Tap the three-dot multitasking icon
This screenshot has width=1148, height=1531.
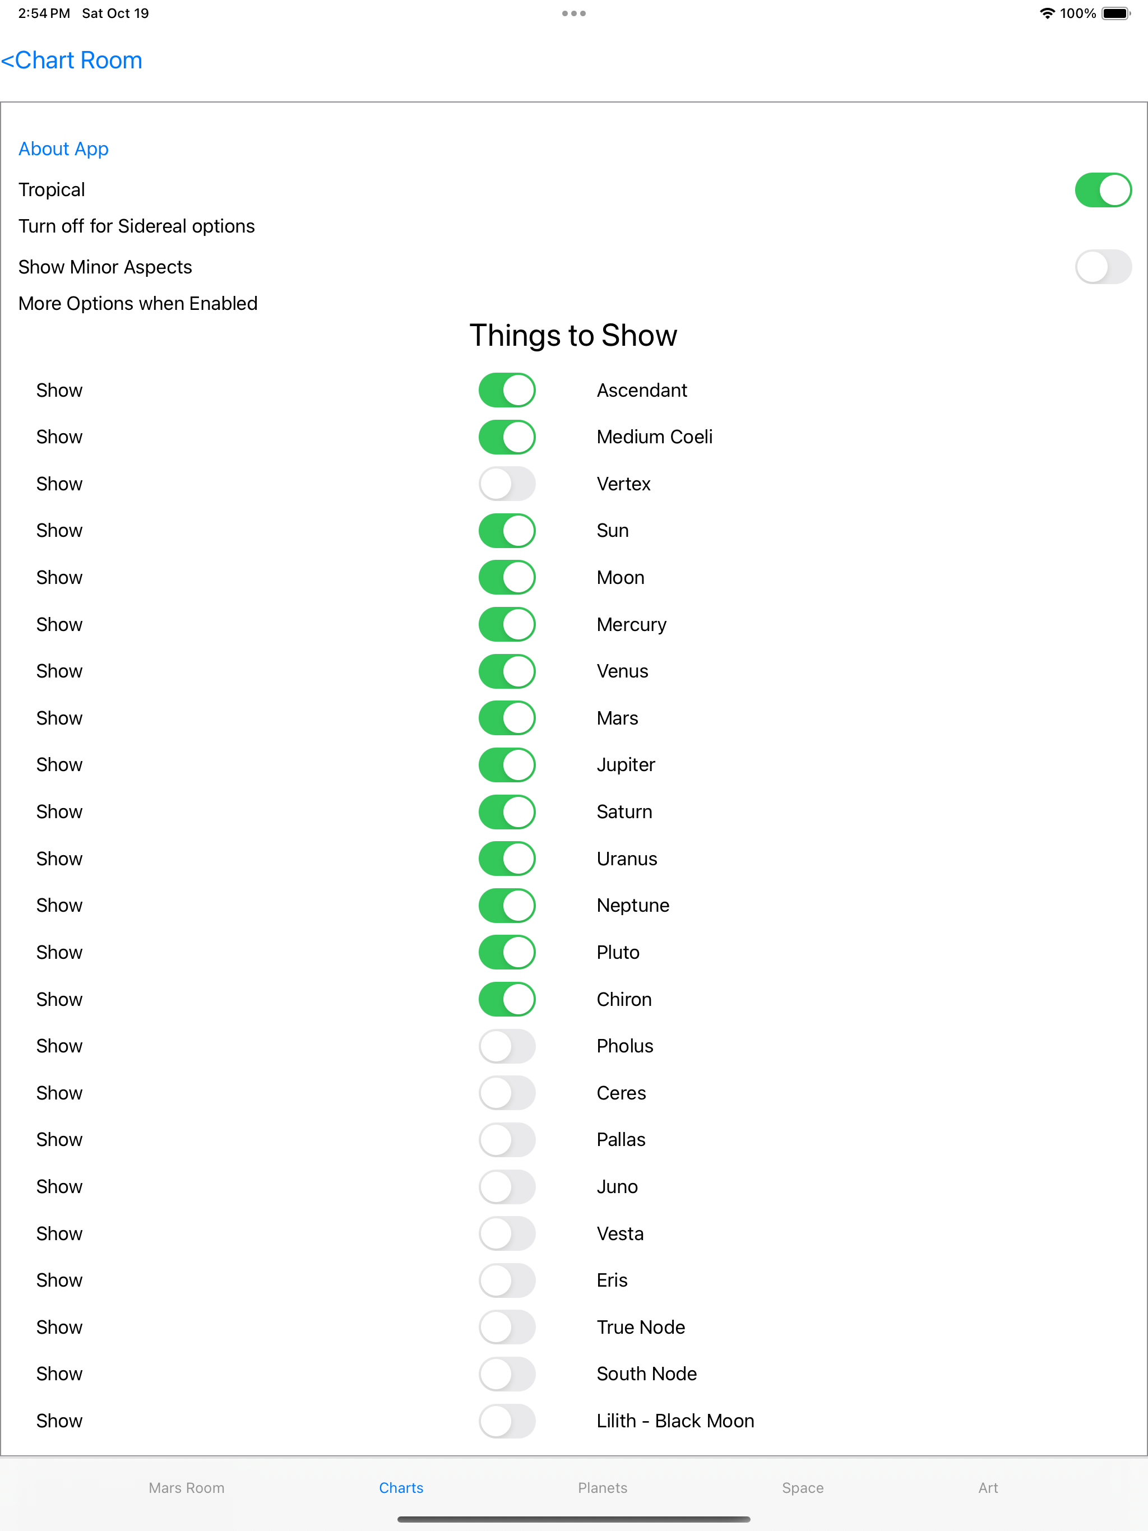pos(574,13)
